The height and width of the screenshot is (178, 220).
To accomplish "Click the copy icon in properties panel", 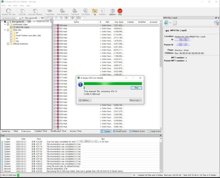I will point(175,23).
